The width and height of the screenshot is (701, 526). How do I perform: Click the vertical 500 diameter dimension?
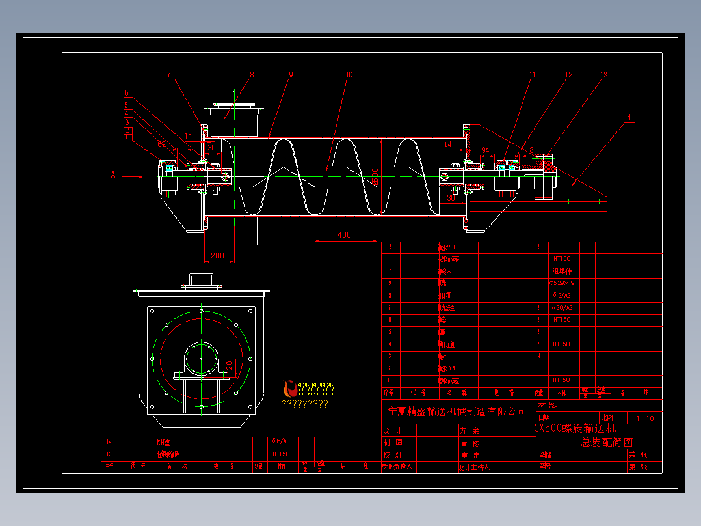tap(375, 176)
